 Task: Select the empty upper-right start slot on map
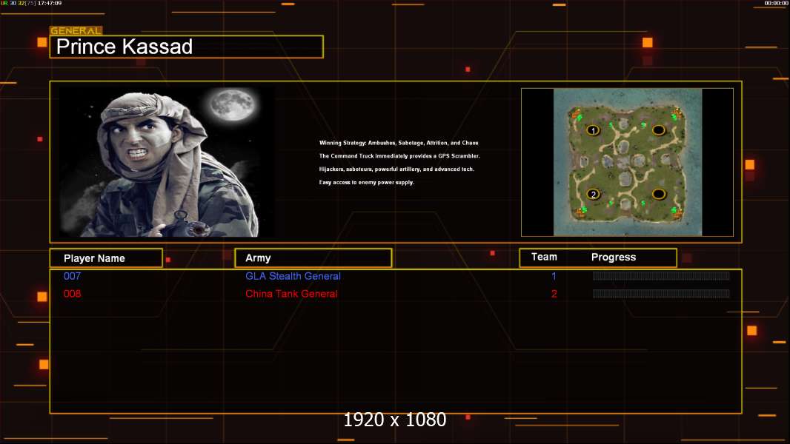659,130
